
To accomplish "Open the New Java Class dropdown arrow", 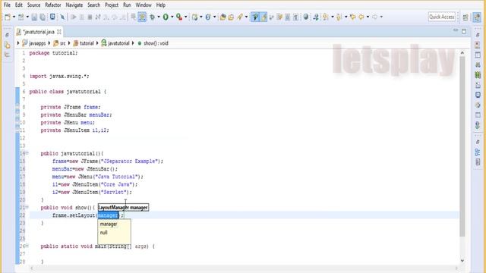I will pos(214,17).
